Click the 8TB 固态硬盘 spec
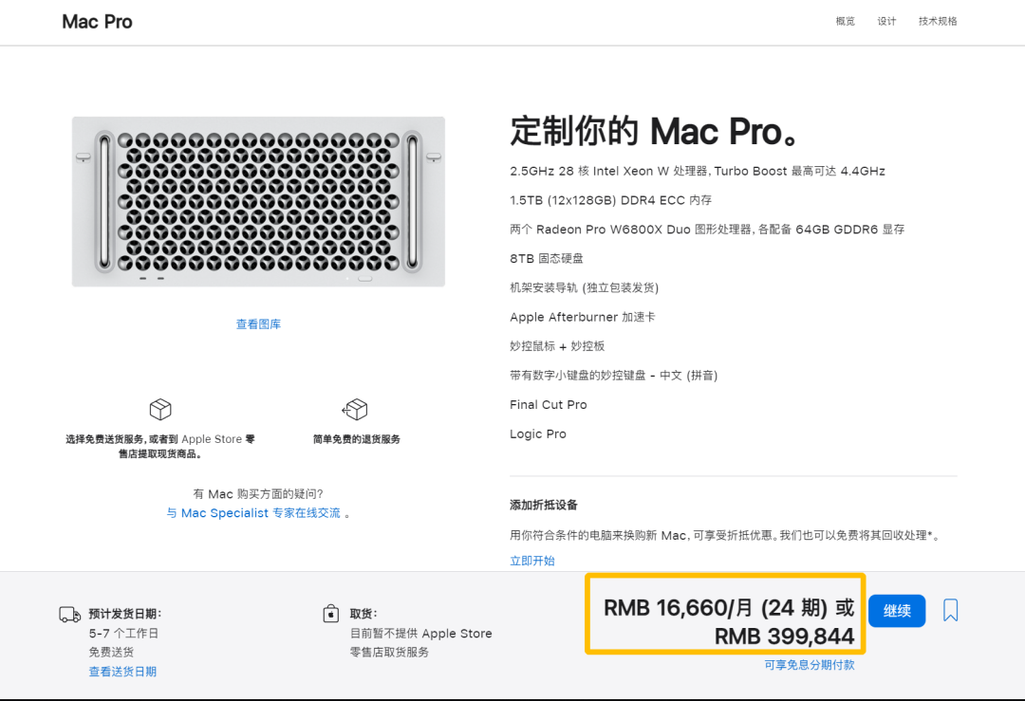This screenshot has height=701, width=1025. click(x=547, y=259)
